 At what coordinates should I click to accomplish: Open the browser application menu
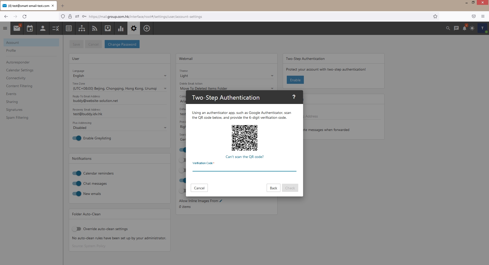[x=483, y=16]
